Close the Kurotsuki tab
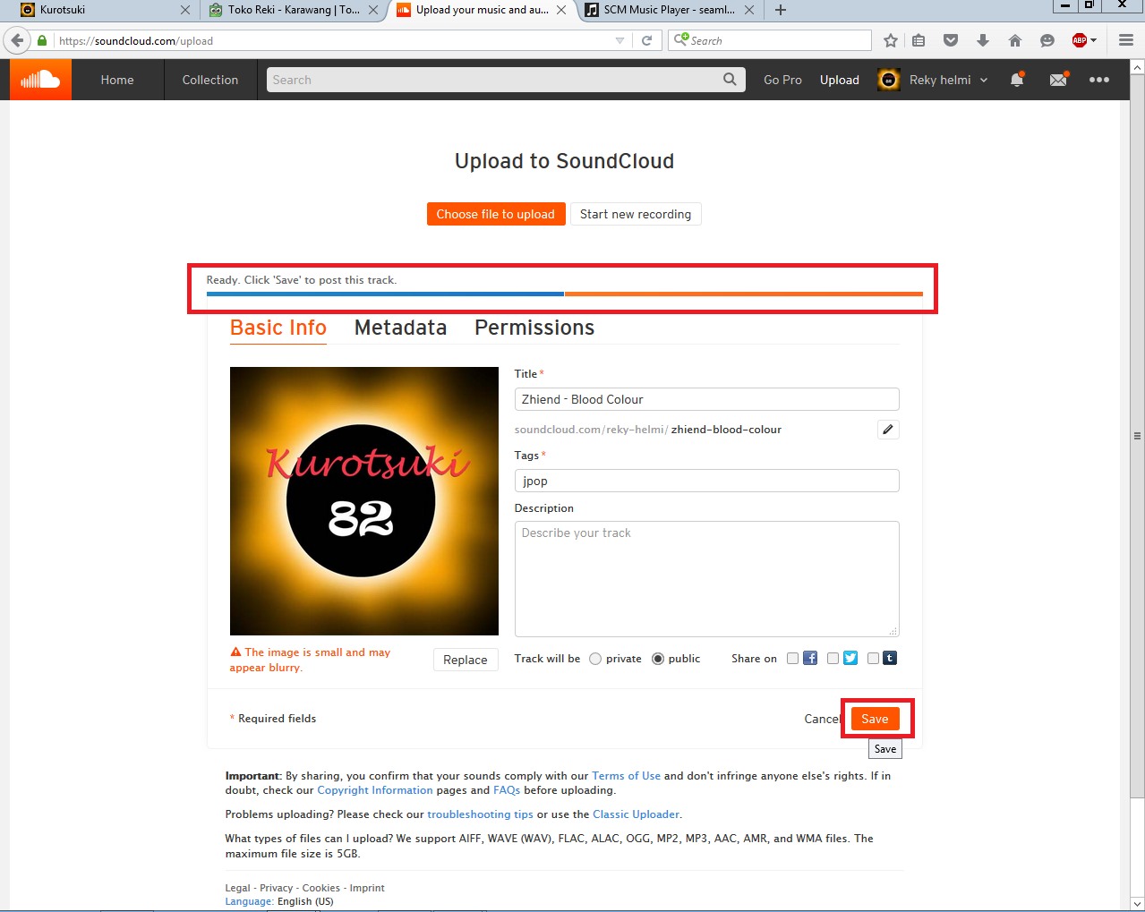Screen dimensions: 1145x912 (185, 10)
